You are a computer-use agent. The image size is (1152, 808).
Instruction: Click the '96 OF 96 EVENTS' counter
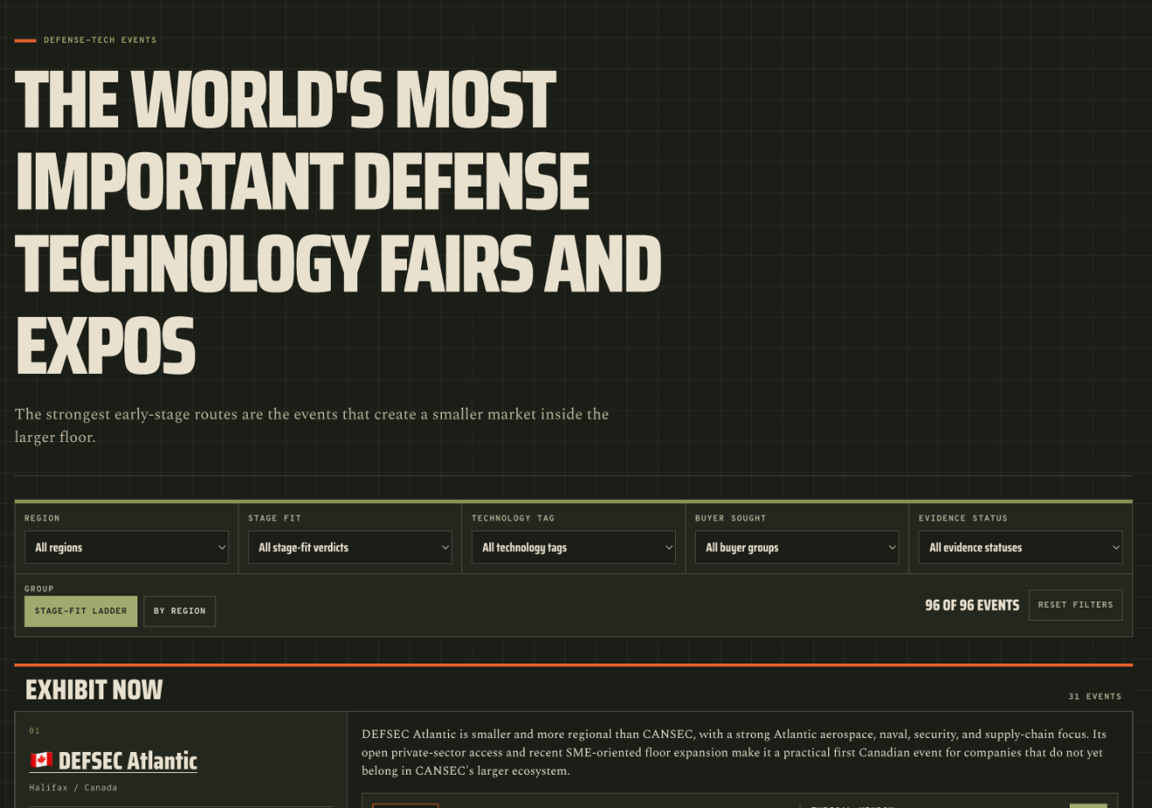point(972,605)
